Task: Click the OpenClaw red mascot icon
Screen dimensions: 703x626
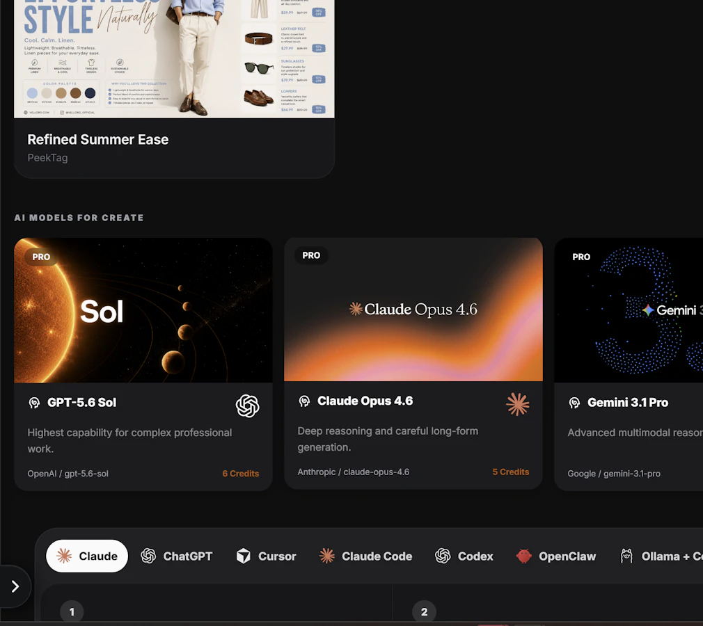Action: (523, 556)
